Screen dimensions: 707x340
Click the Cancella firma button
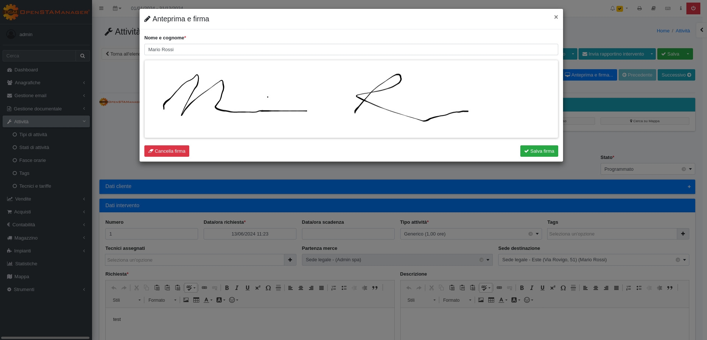pos(167,151)
